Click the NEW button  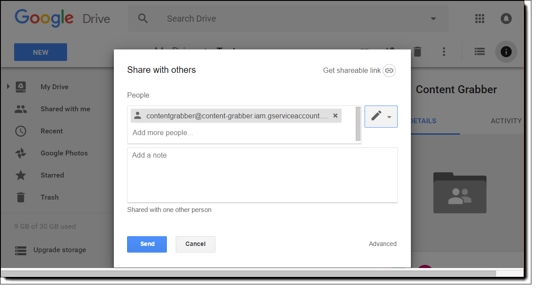coord(41,52)
